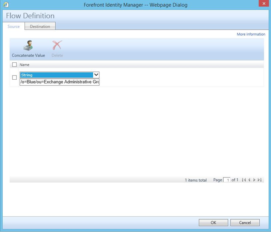Click the page number box
This screenshot has width=271, height=232.
click(227, 180)
